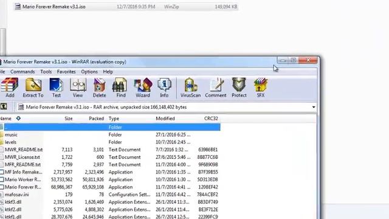
Task: Select the MF Info Remake application
Action: (x=24, y=172)
